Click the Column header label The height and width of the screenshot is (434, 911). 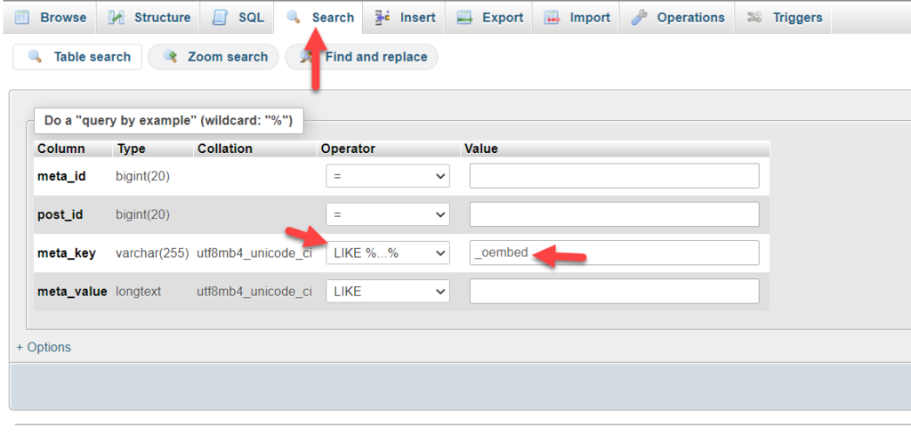click(61, 149)
